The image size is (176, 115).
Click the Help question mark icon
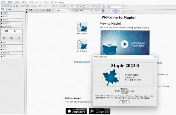104,7
